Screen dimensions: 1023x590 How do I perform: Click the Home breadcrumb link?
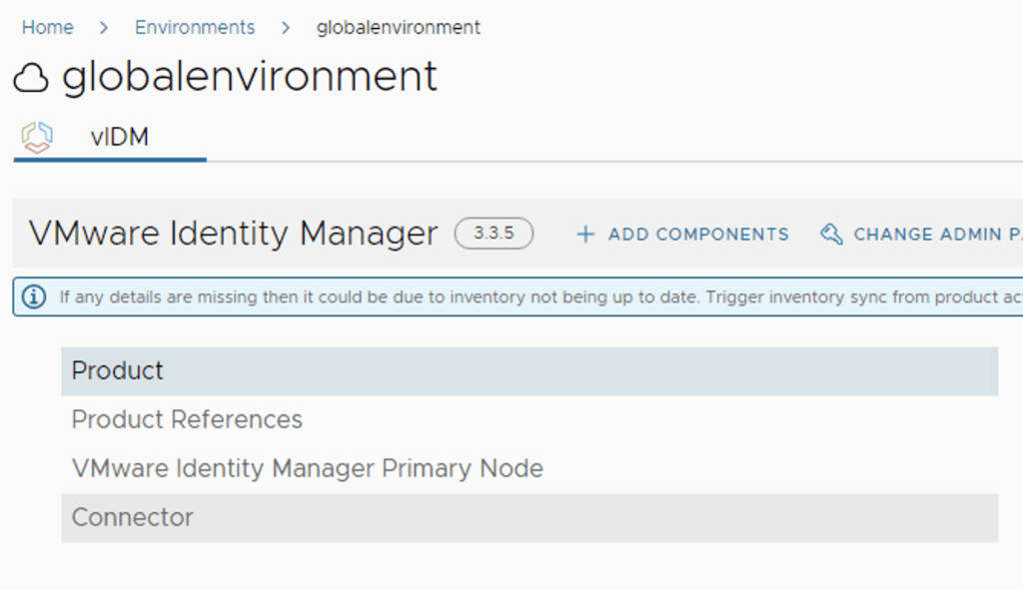(x=47, y=28)
